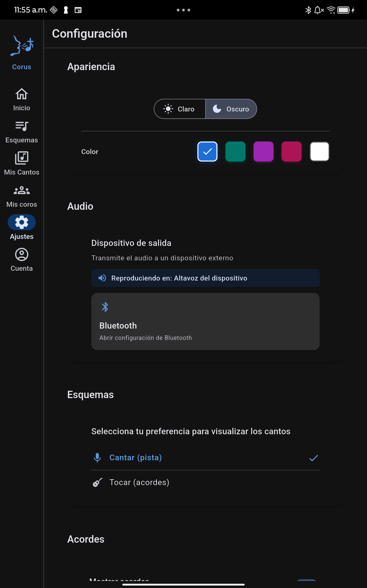Choose the crimson pink color swatch
Screen dimensions: 367x588
click(x=291, y=152)
